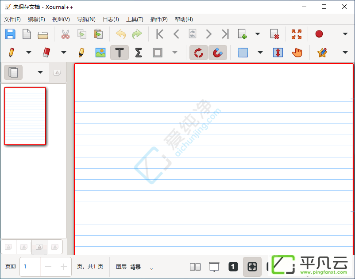
Task: Copy selection icon in toolbar
Action: (82, 34)
